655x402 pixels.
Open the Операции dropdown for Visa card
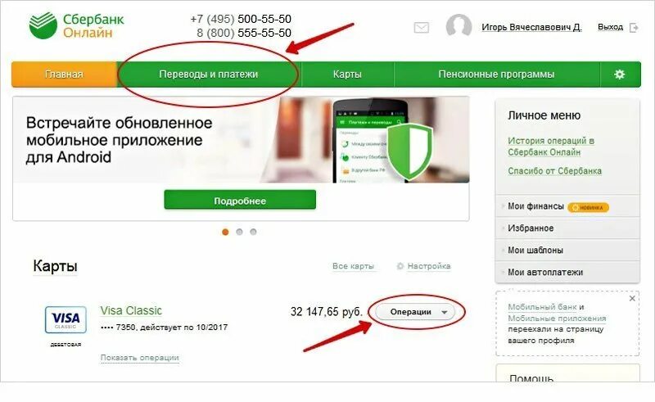coord(415,312)
